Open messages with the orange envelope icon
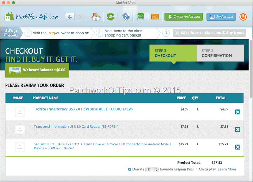The image size is (253, 182). click(x=155, y=17)
